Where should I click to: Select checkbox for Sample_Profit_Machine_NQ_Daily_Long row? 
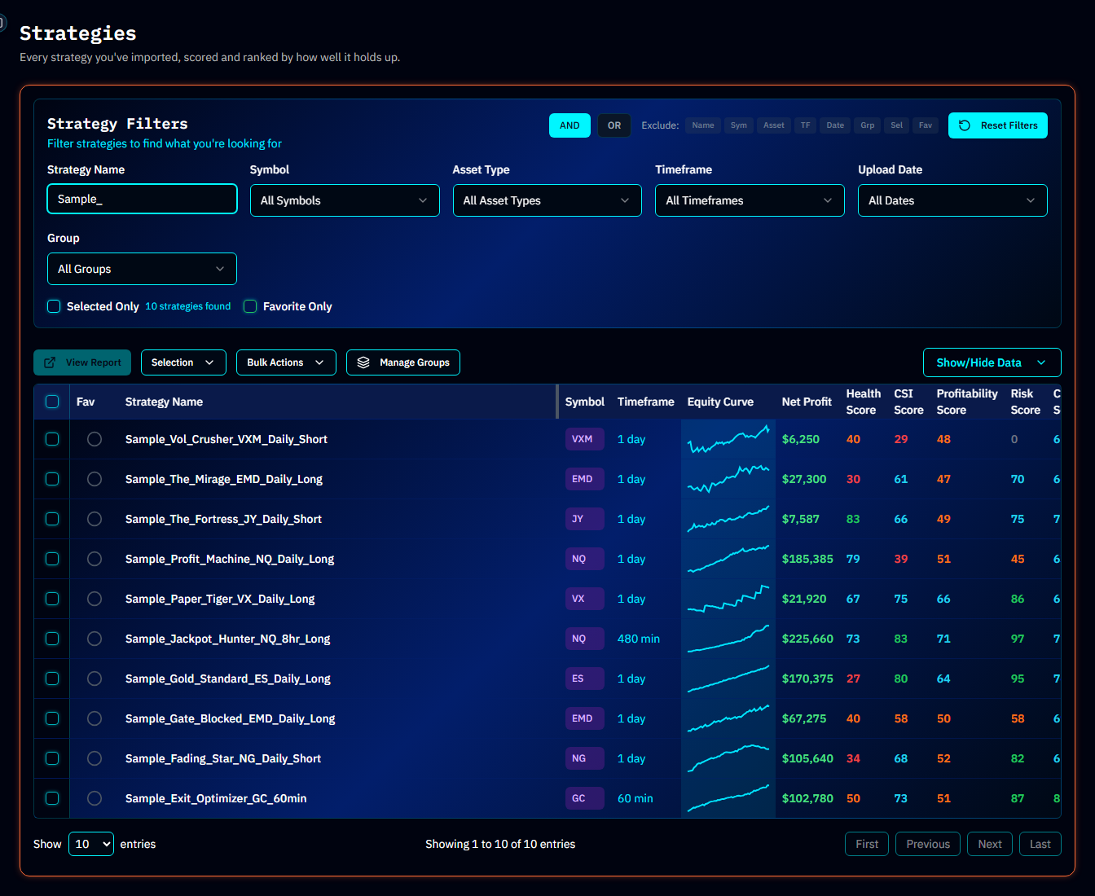coord(52,559)
